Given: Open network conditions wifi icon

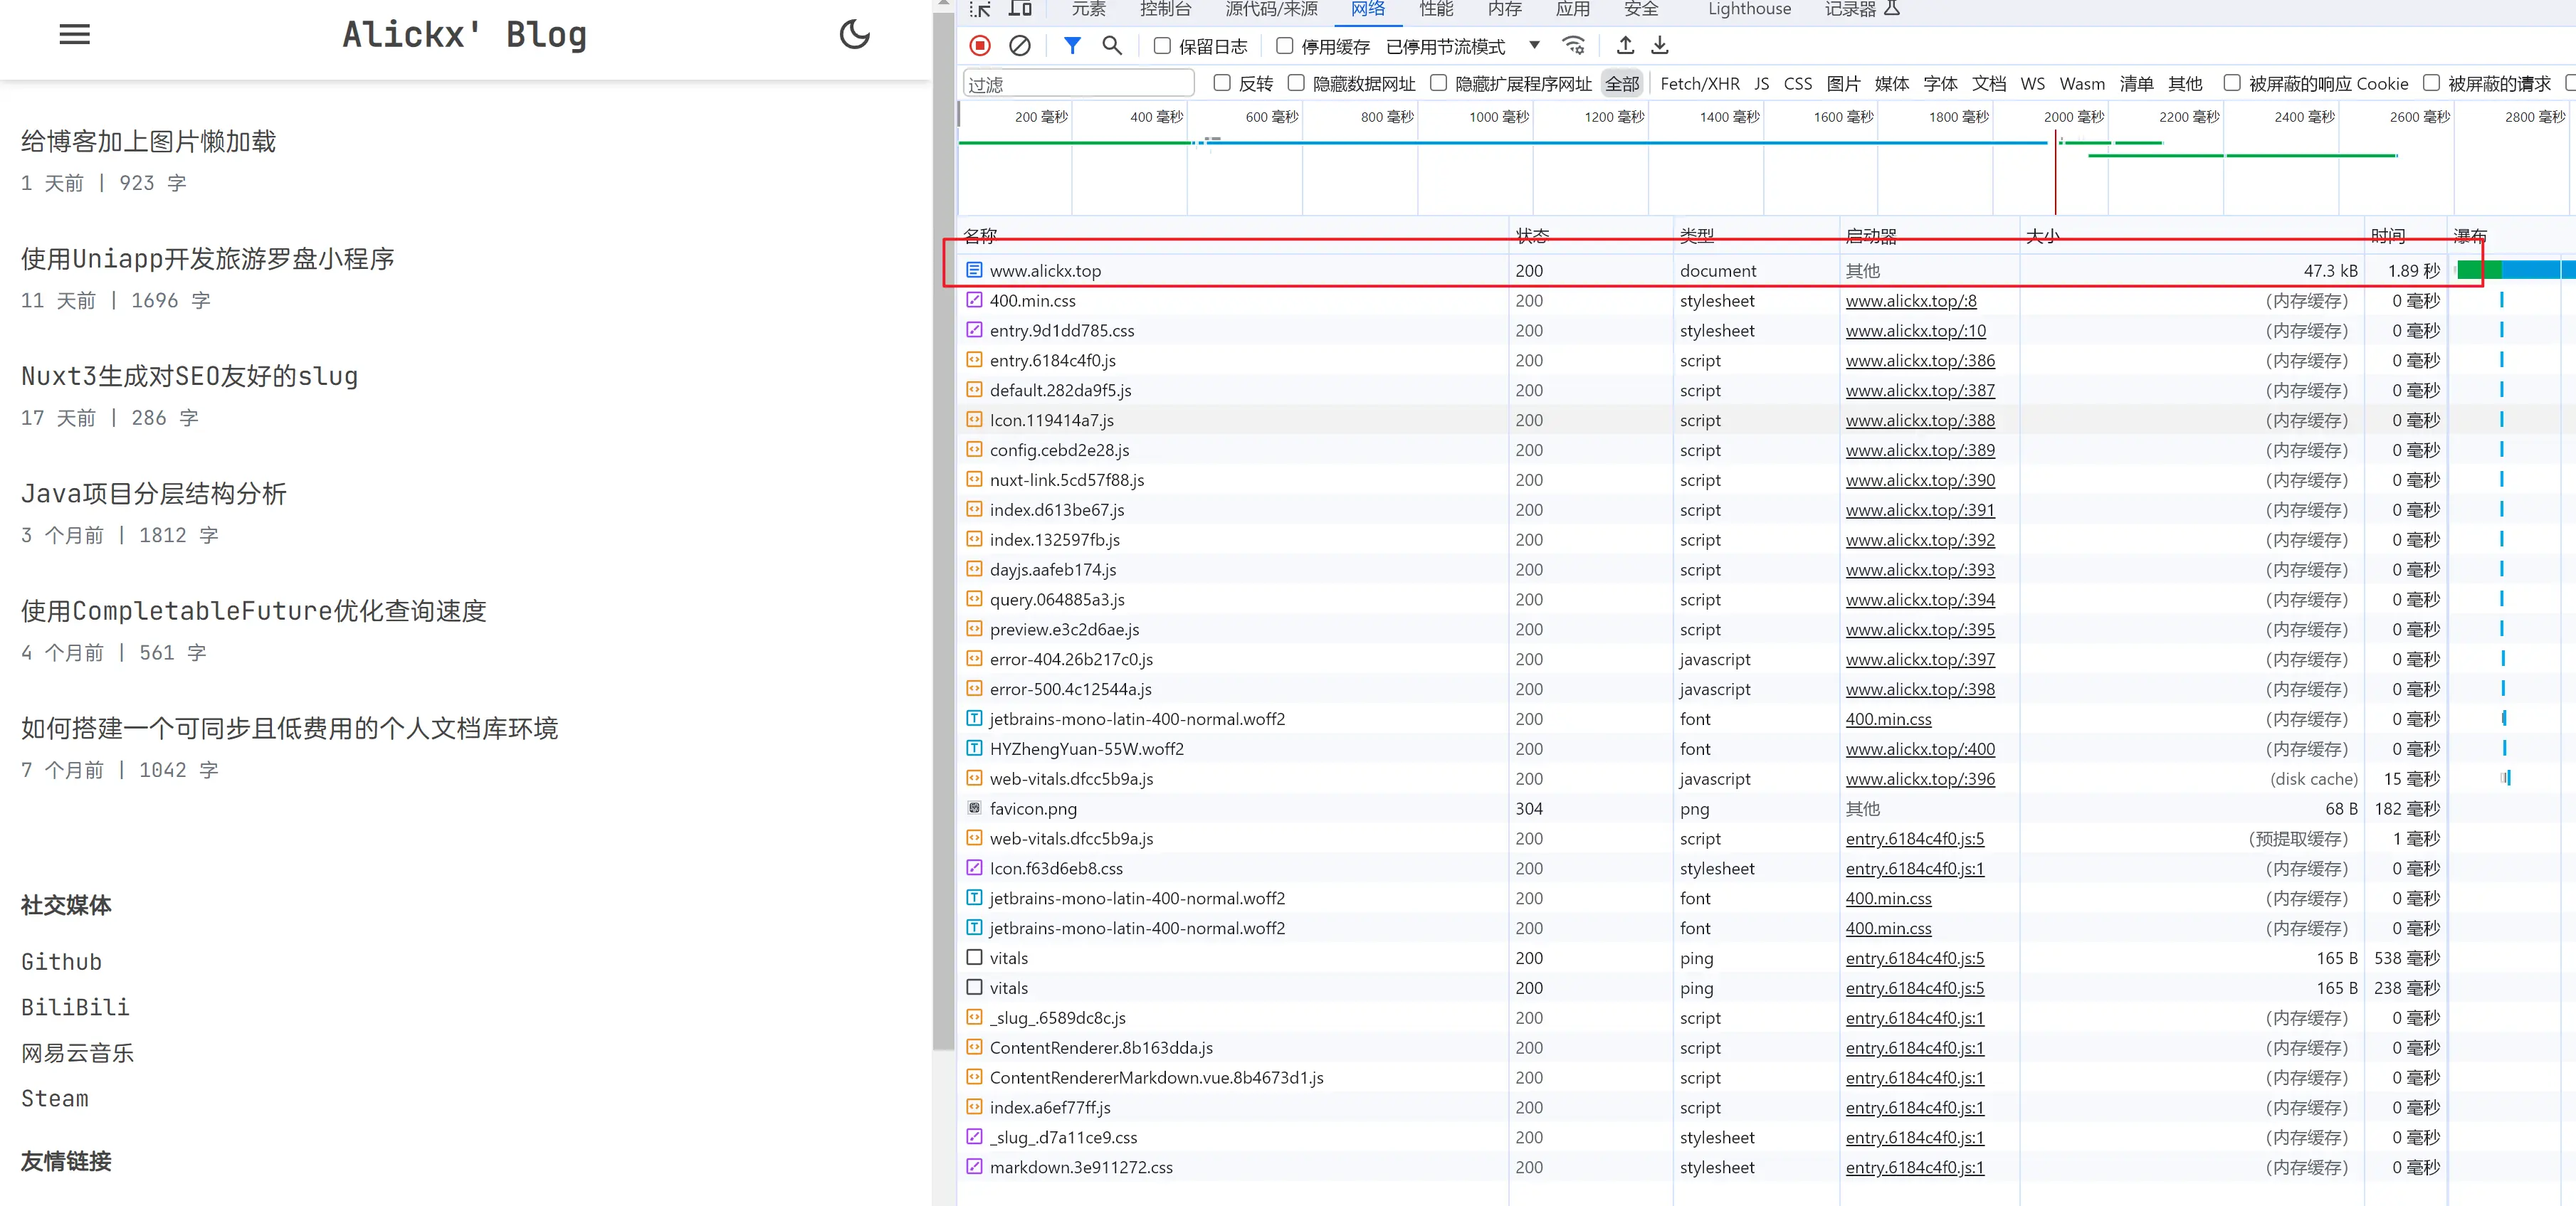Looking at the screenshot, I should [x=1573, y=46].
